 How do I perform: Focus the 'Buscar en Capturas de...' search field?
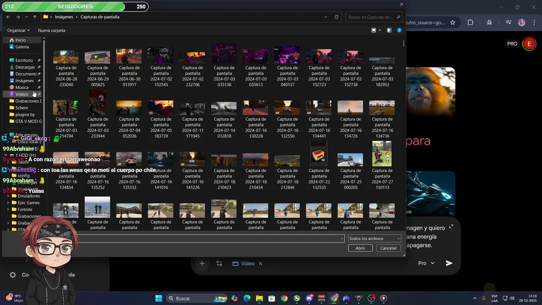click(x=373, y=17)
